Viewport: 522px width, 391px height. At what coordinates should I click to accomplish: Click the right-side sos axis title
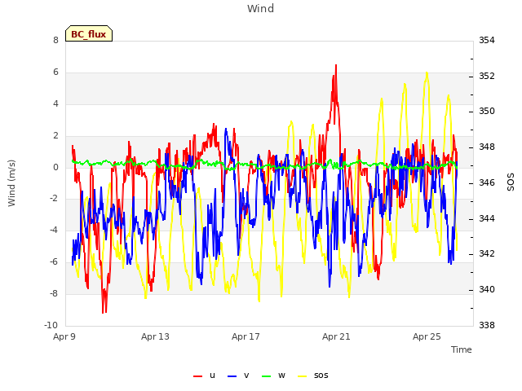tap(511, 182)
